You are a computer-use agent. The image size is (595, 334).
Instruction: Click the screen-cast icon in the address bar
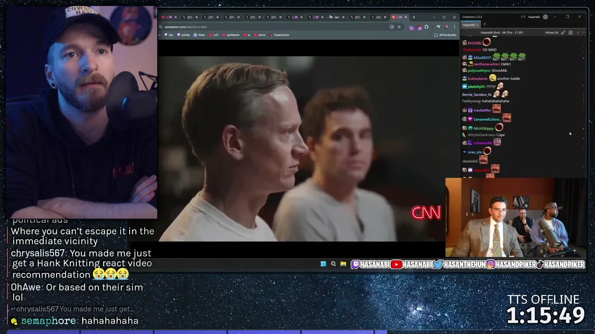[x=392, y=27]
